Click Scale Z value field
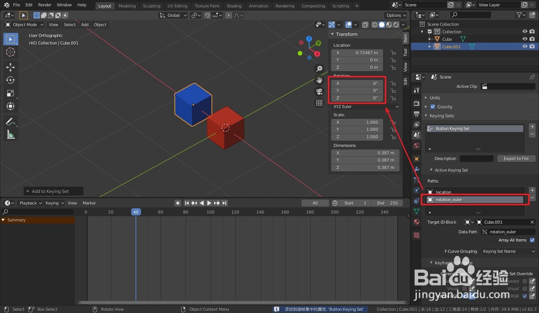 click(x=357, y=137)
